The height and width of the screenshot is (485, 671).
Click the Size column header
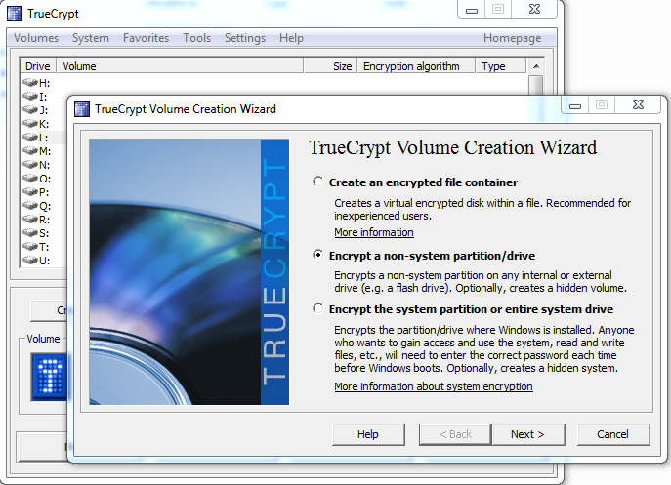click(330, 66)
